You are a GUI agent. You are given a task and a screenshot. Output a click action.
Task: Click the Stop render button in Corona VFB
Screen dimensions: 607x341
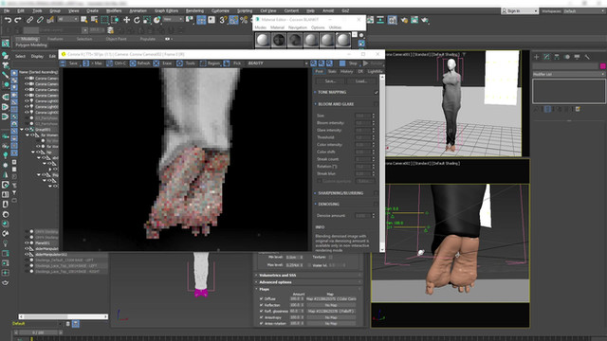[x=349, y=63]
